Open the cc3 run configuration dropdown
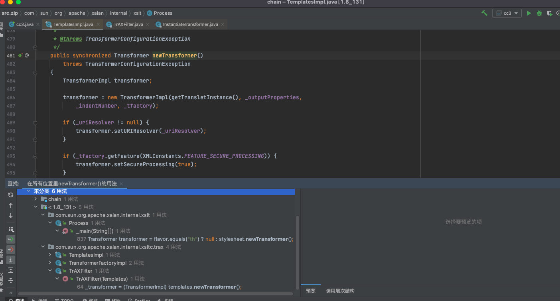This screenshot has height=301, width=560. point(507,13)
